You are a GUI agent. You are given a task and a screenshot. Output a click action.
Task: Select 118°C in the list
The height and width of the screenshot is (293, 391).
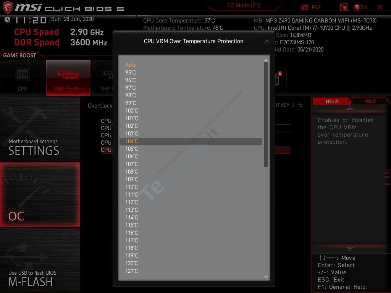pos(191,248)
